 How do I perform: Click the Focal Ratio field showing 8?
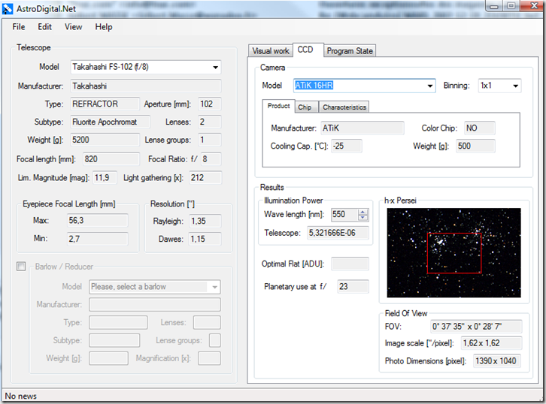click(211, 159)
